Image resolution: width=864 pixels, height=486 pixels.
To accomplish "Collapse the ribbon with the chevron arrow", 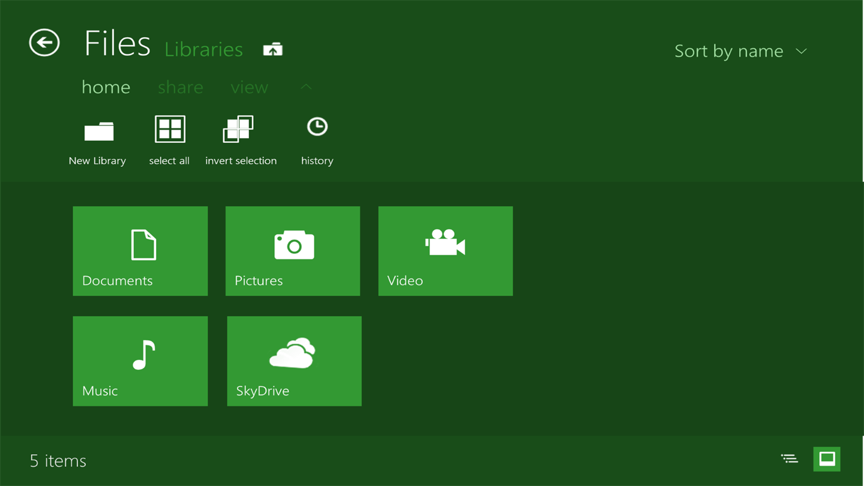I will (306, 87).
